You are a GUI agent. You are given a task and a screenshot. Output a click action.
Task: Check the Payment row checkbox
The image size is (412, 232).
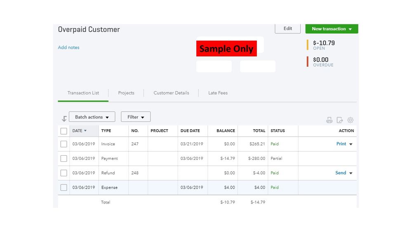click(x=64, y=159)
